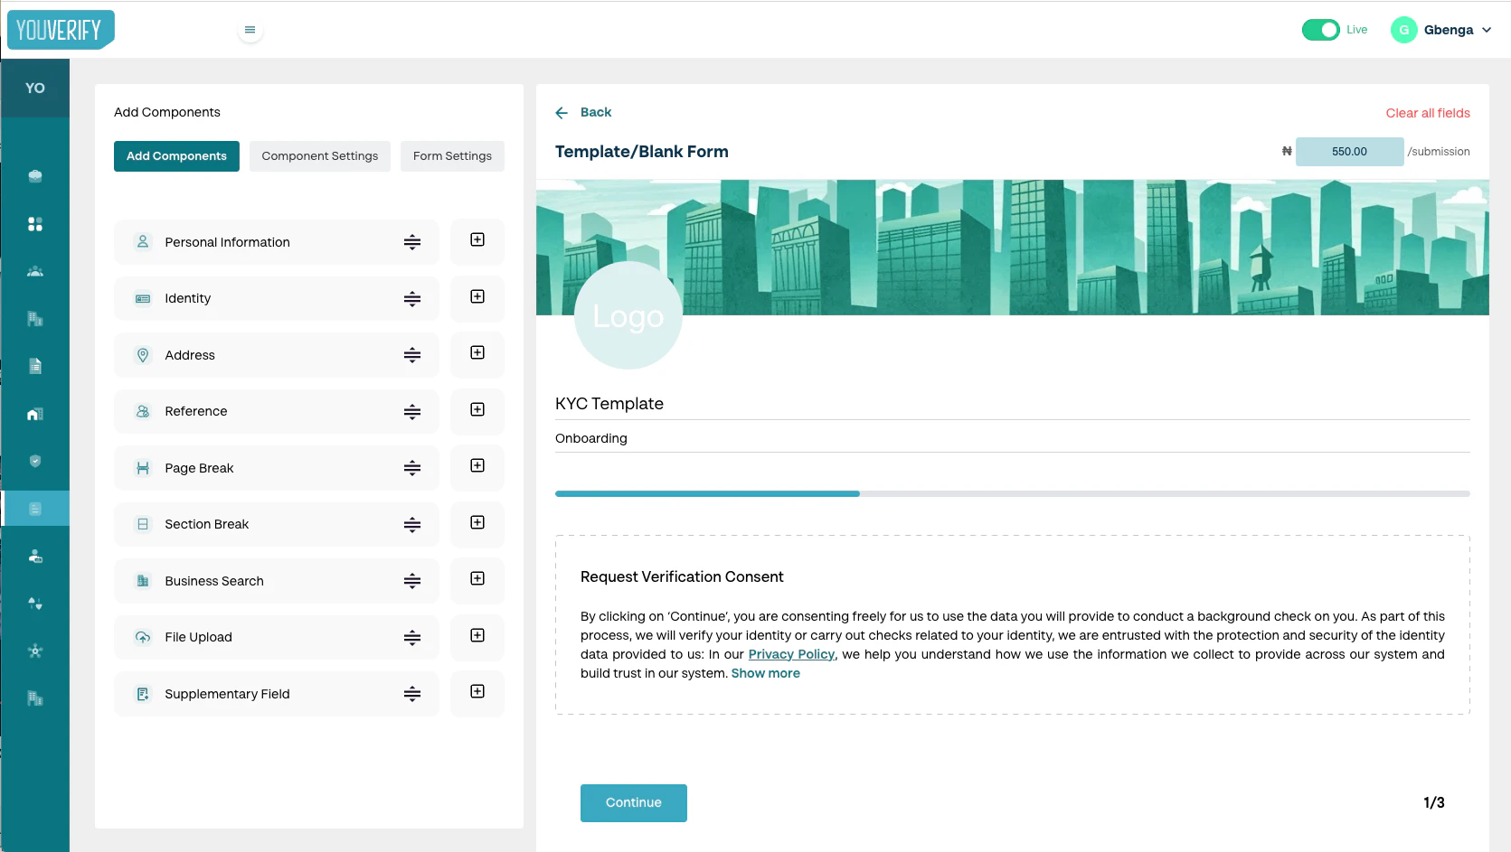This screenshot has width=1511, height=852.
Task: Click the briefcase icon at top of sidebar
Action: coord(35,176)
